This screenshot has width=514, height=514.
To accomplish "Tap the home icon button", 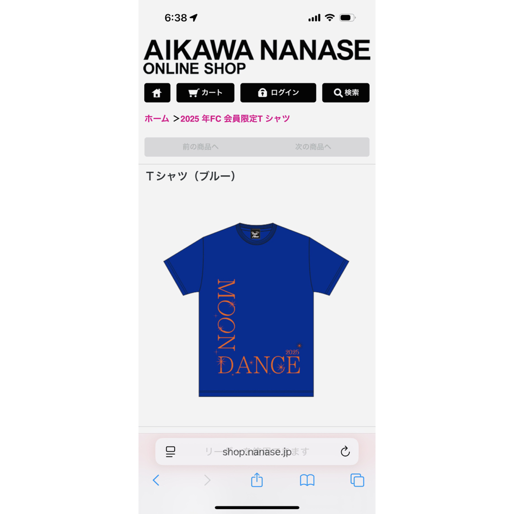I will click(x=157, y=93).
